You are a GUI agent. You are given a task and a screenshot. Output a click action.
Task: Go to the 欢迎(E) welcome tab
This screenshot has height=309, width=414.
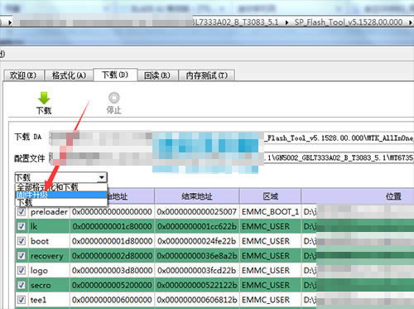tap(23, 75)
